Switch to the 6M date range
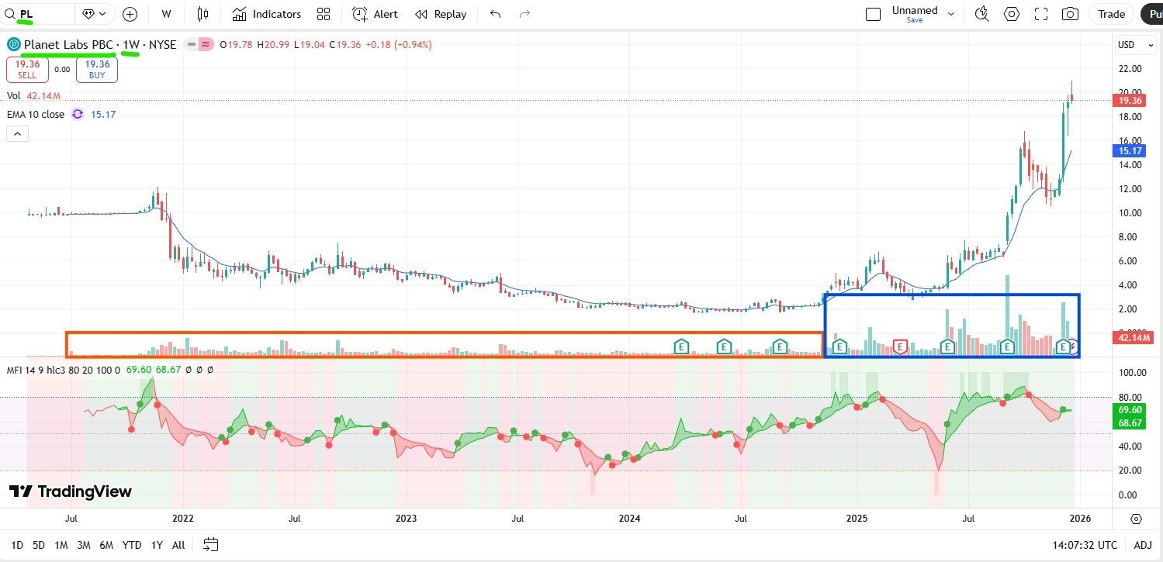The height and width of the screenshot is (562, 1163). pyautogui.click(x=107, y=545)
